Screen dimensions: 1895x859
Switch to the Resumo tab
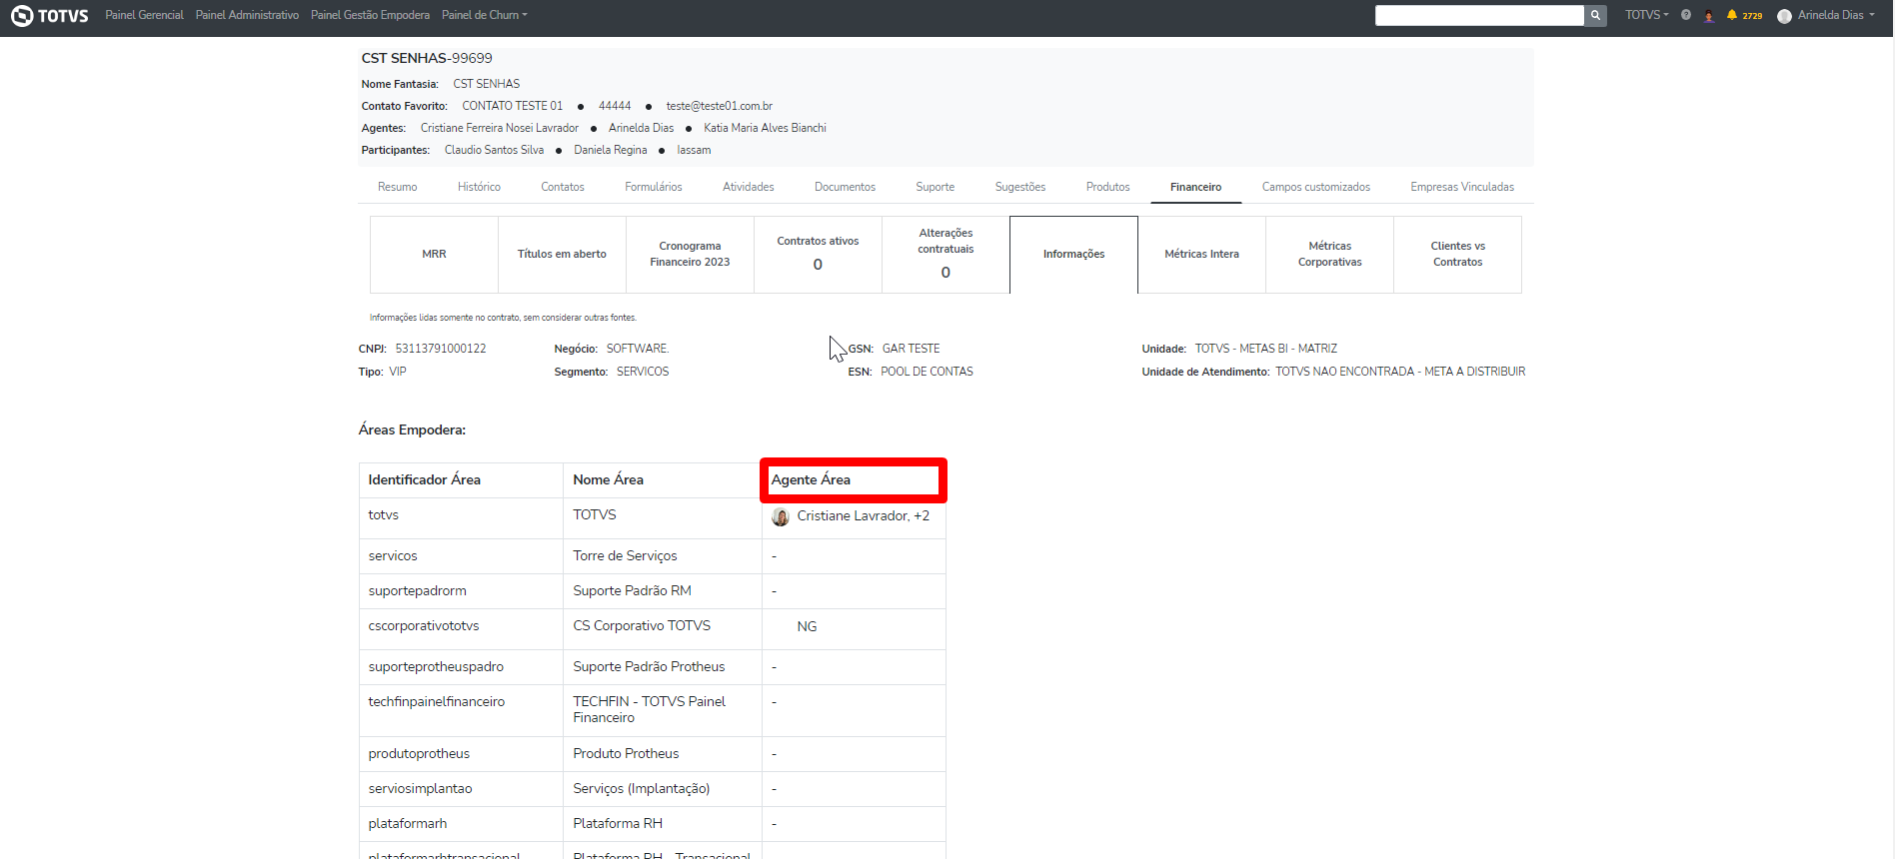[x=398, y=187]
